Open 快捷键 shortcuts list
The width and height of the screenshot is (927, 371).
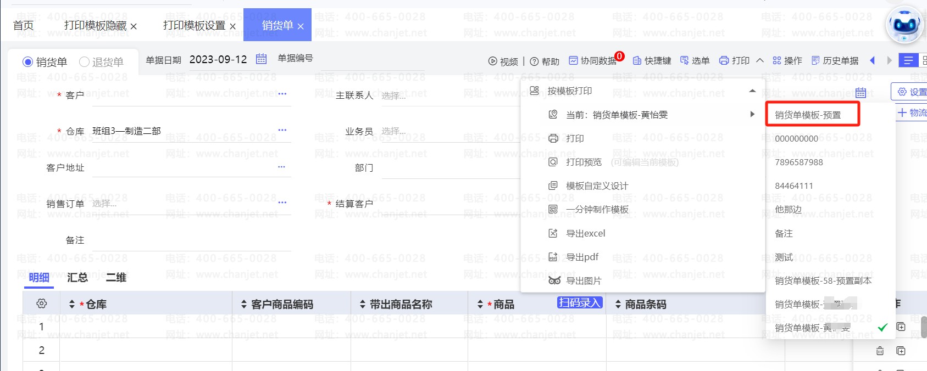point(652,60)
